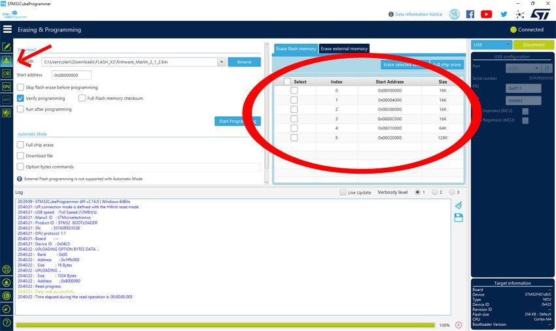Viewport: 556px width, 331px height.
Task: Check the Select all sectors header checkbox
Action: click(x=287, y=82)
